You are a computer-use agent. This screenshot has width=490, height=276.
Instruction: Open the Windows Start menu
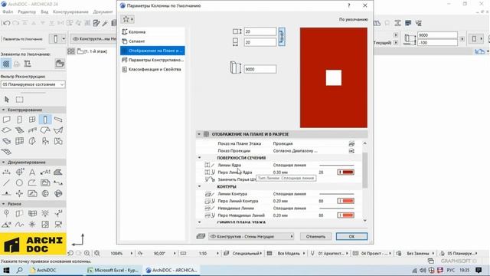pyautogui.click(x=6, y=270)
